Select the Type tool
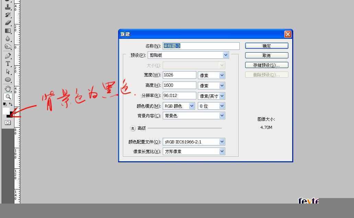354x218 pixels. 8,64
